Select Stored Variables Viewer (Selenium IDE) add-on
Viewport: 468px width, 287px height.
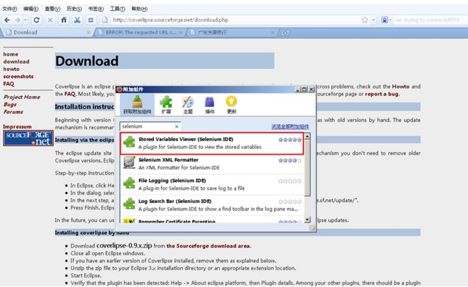tap(212, 143)
